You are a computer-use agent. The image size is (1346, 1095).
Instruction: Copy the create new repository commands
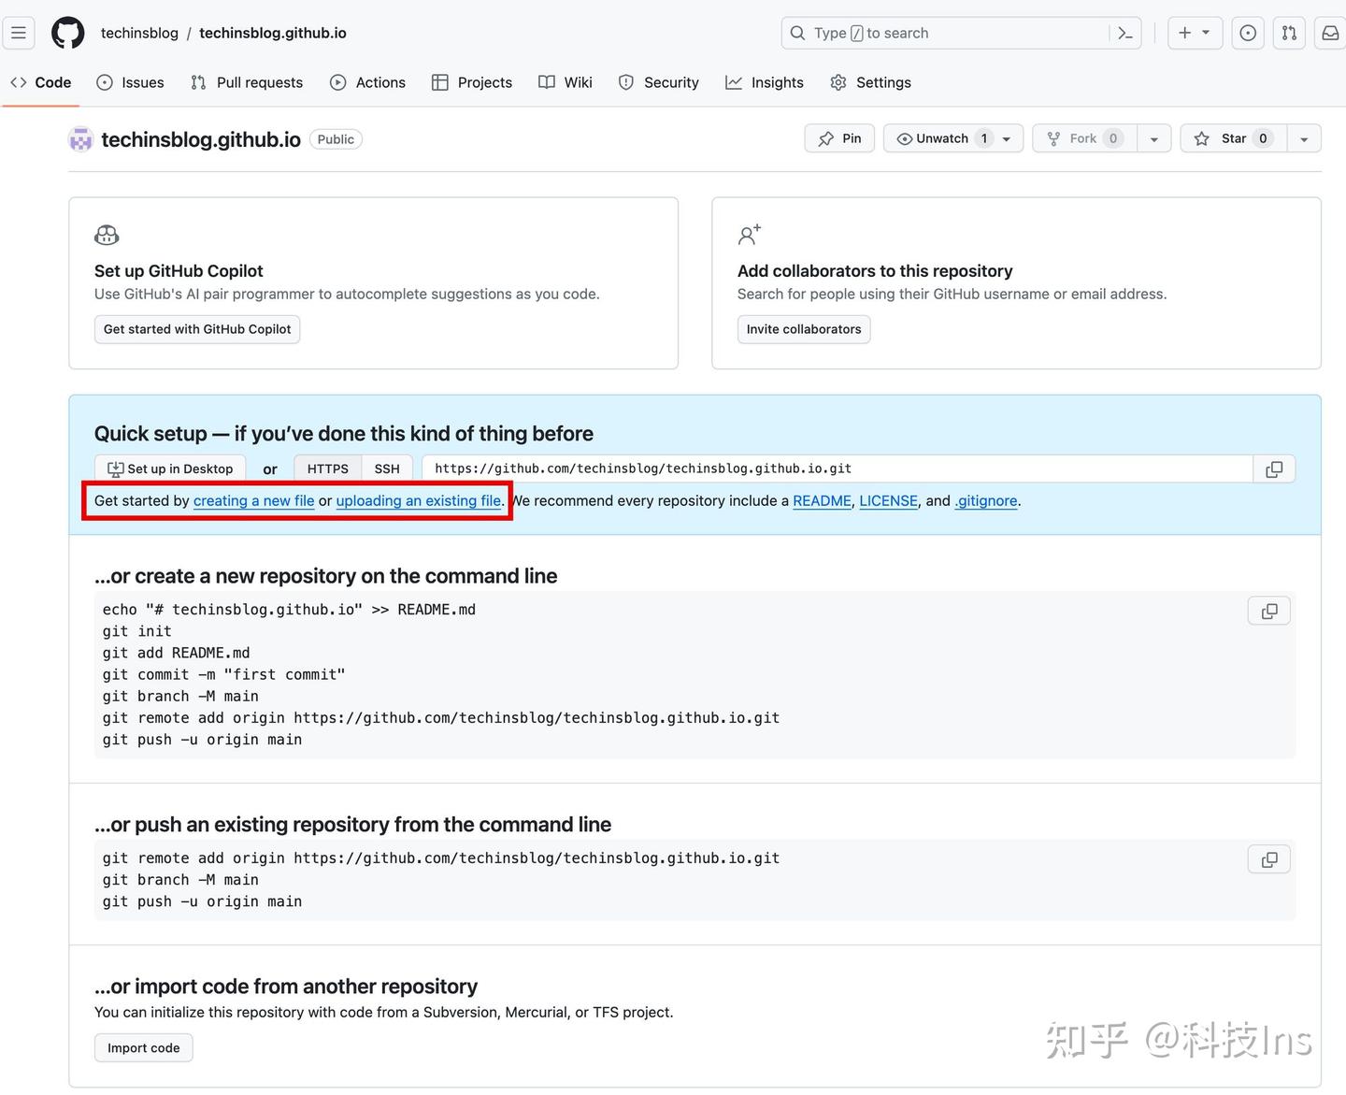coord(1269,611)
